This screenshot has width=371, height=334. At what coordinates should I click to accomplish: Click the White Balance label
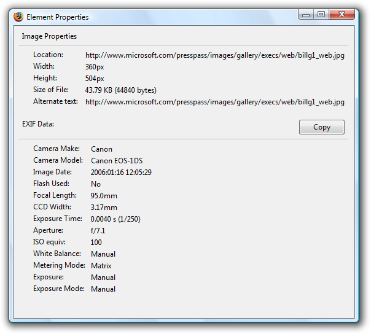coord(57,254)
